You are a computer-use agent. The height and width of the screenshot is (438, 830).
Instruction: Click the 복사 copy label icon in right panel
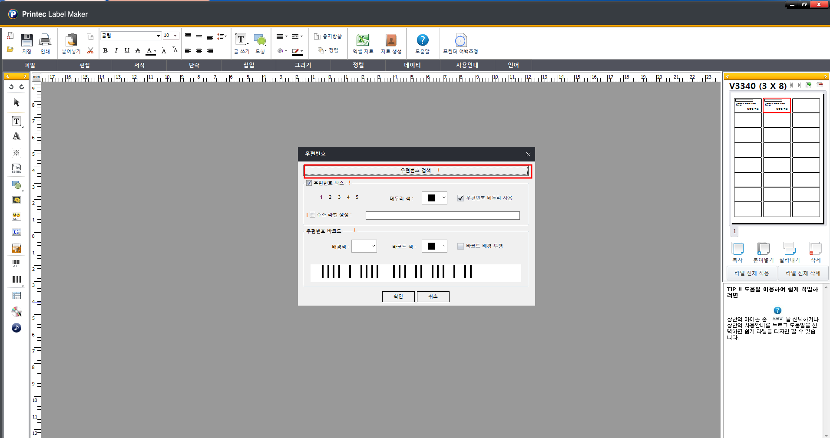tap(737, 249)
